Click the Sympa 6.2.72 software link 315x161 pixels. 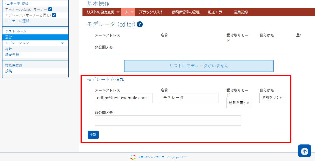tap(163, 157)
